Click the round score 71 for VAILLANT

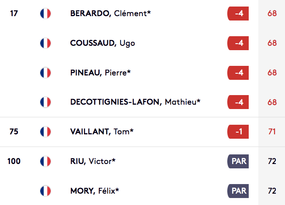(x=272, y=132)
